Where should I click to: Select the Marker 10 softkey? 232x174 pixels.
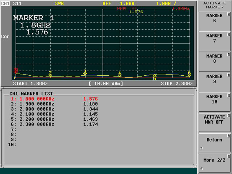214,99
